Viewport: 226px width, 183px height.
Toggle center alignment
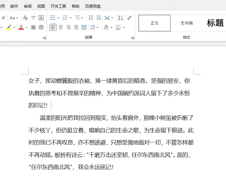click(61, 27)
